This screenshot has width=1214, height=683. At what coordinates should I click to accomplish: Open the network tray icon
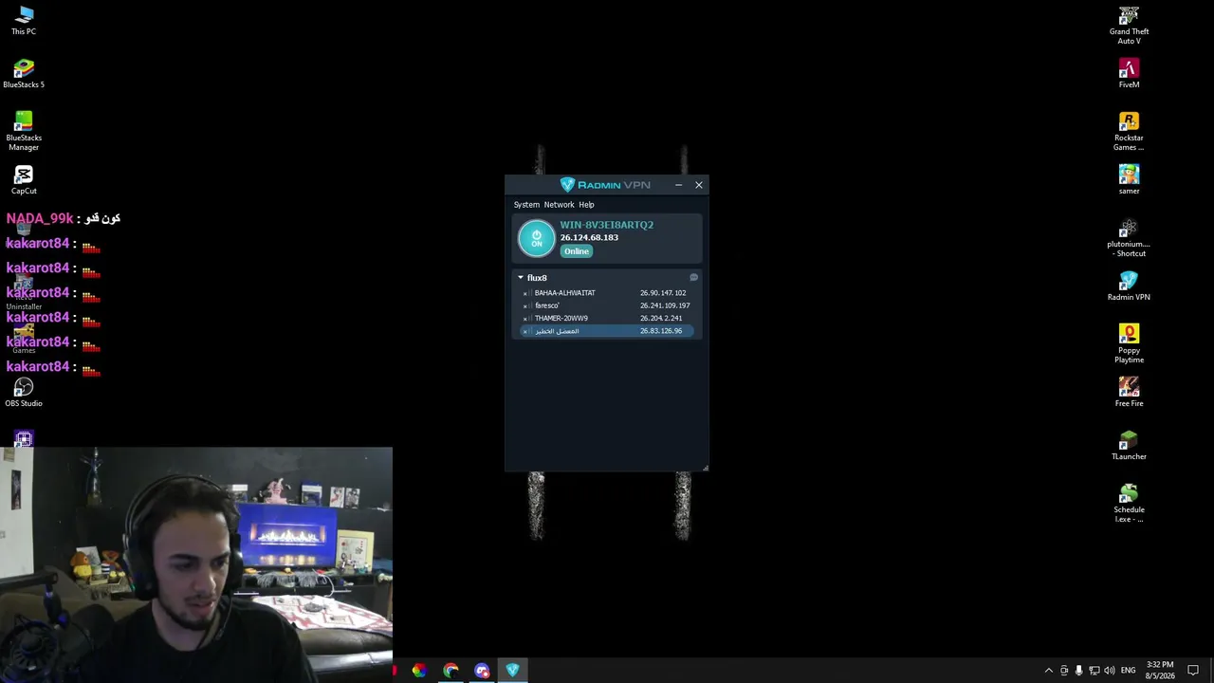(x=1094, y=671)
